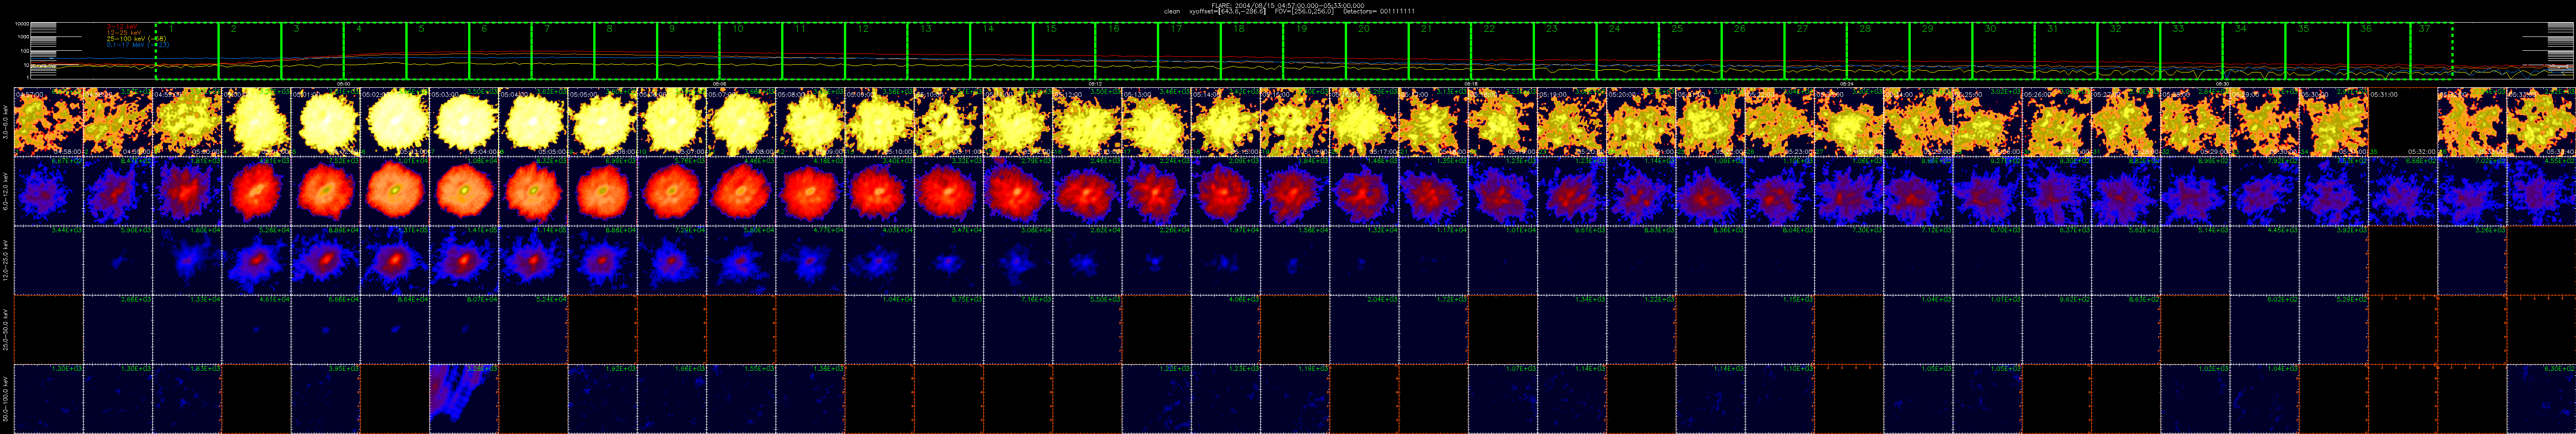2576x434 pixels.
Task: Click the 12.0-25.0 keV row label
Action: (6, 260)
